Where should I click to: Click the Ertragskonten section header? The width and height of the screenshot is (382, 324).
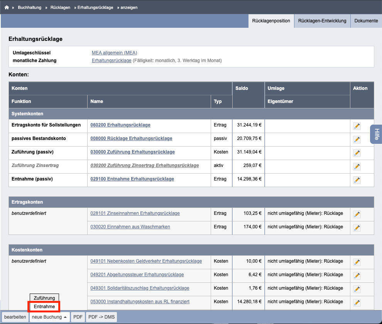coord(191,202)
